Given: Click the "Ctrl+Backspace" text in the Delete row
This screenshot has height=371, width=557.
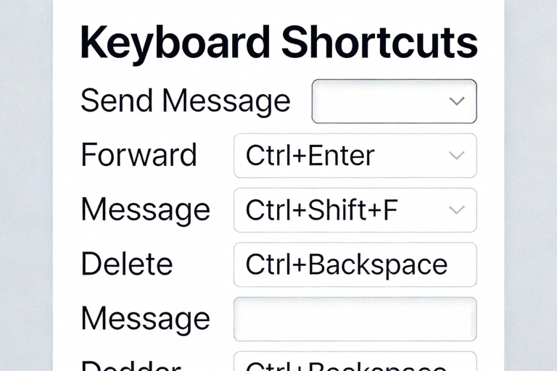Looking at the screenshot, I should [x=346, y=264].
